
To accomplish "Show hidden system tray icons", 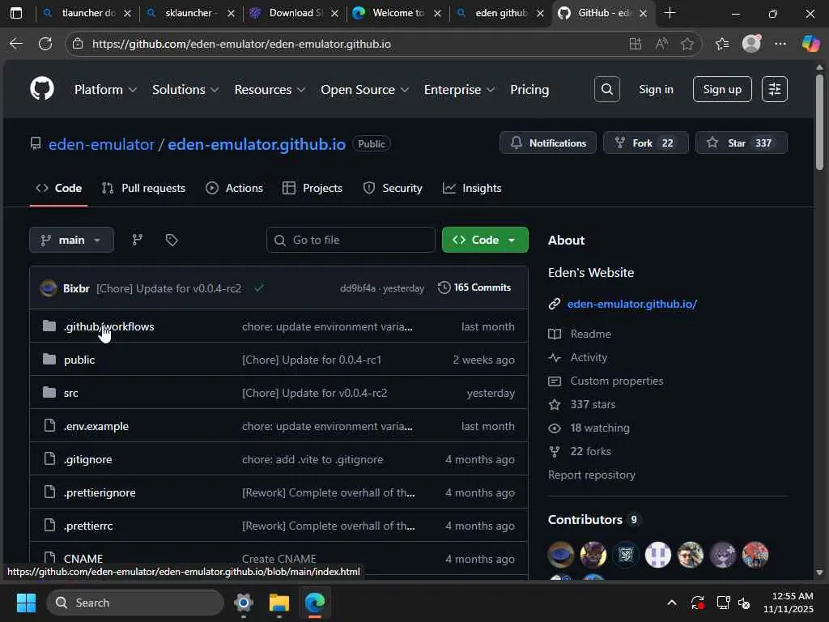I will pos(672,603).
